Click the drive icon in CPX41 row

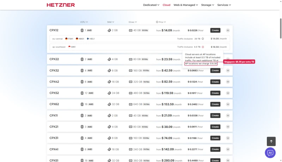pyautogui.click(x=130, y=149)
